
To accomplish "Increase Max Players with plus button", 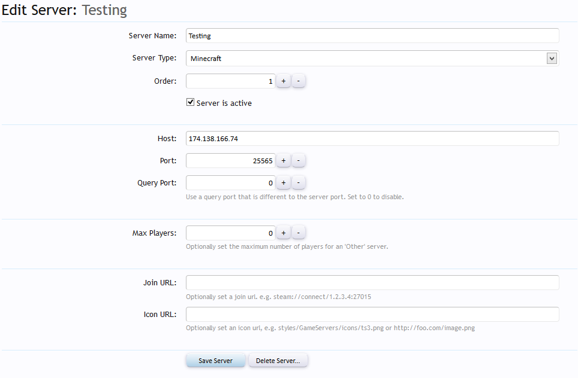I will pos(284,233).
